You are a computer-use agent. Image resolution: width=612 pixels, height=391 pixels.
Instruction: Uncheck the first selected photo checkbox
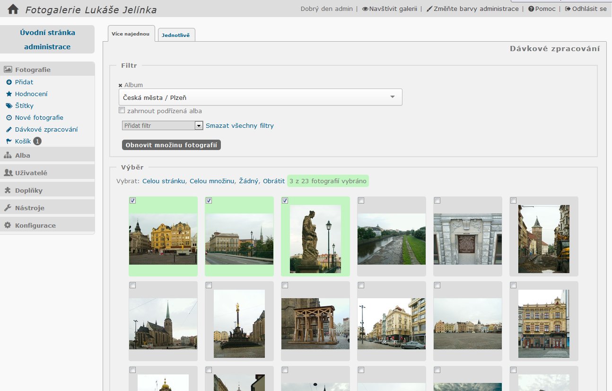(133, 201)
